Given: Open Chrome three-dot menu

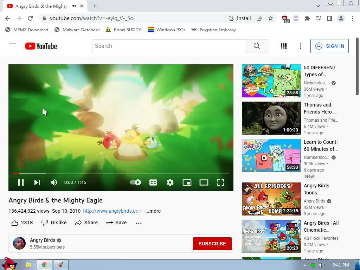Looking at the screenshot, I should (x=352, y=18).
